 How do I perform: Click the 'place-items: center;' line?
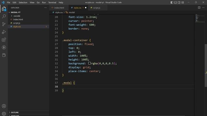(x=84, y=71)
